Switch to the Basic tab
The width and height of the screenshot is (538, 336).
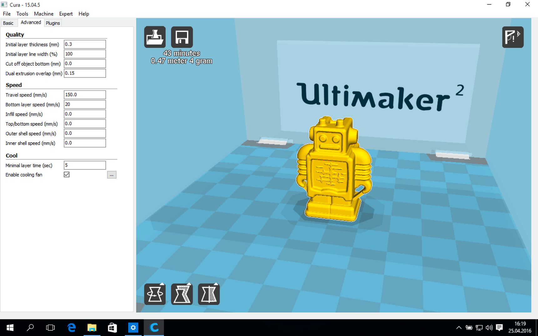(8, 23)
